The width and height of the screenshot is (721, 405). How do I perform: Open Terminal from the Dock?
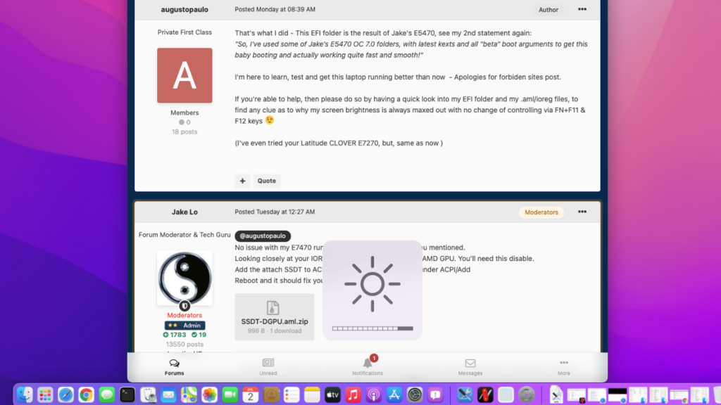click(127, 395)
